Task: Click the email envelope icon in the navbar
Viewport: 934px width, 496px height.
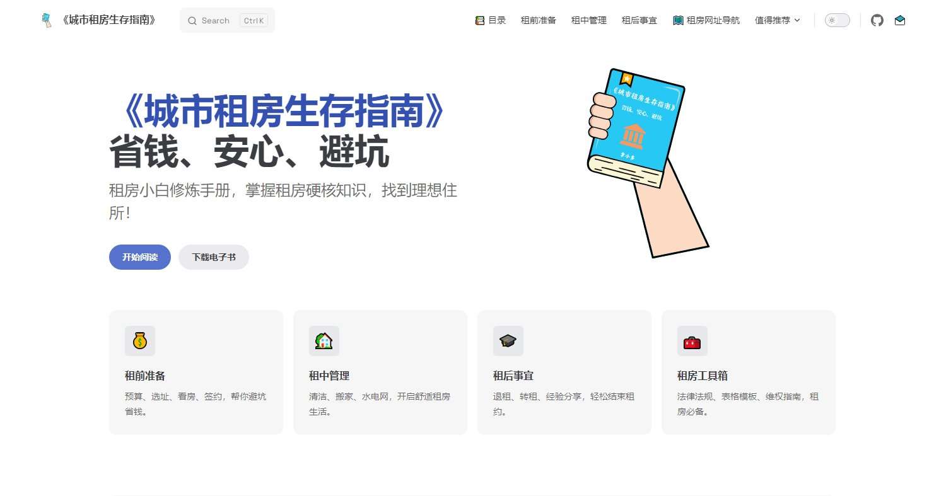Action: [900, 20]
